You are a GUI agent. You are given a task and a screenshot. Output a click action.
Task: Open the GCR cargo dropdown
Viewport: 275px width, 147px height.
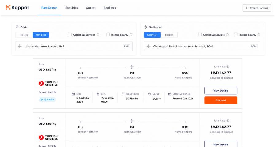click(x=157, y=99)
